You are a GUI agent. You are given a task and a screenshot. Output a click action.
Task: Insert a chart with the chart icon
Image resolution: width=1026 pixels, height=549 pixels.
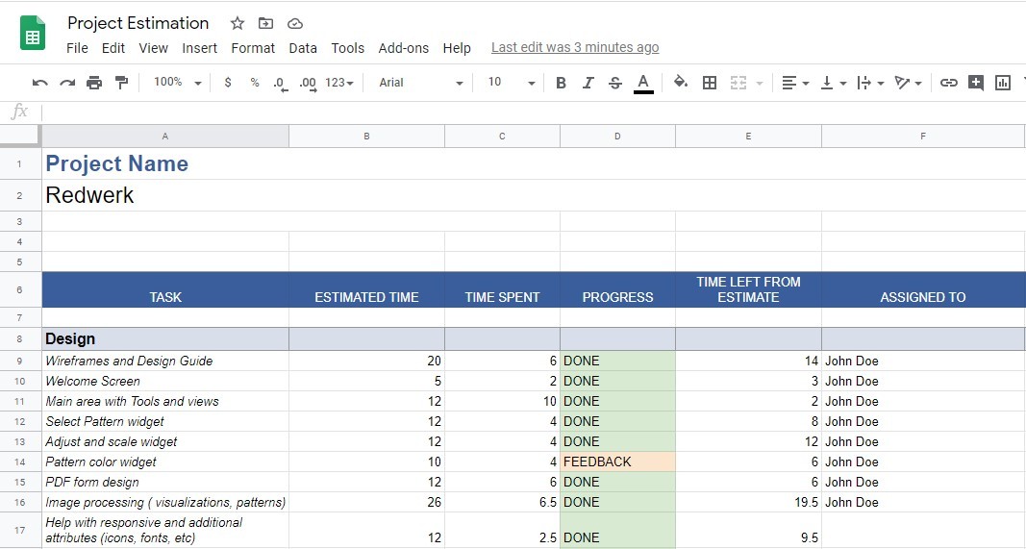[x=1003, y=83]
